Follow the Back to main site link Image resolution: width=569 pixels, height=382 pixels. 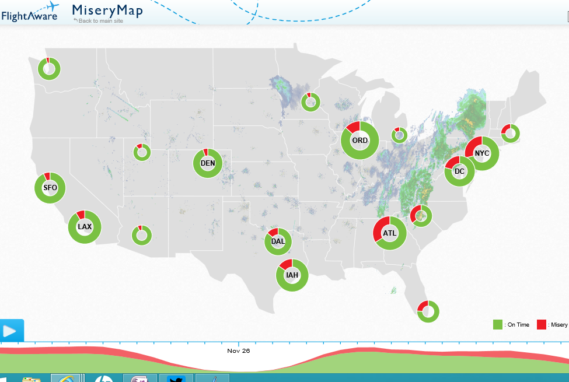click(x=99, y=21)
